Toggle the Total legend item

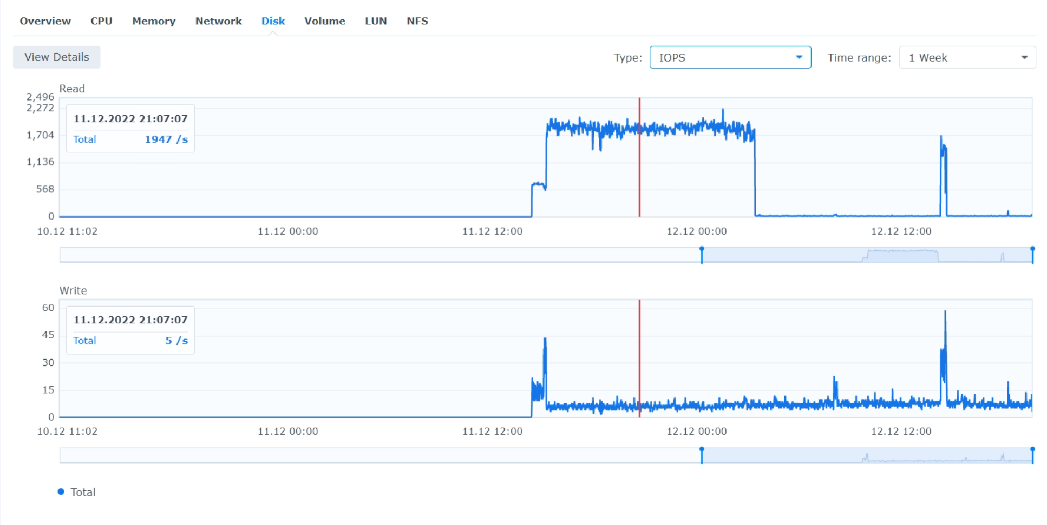(77, 492)
